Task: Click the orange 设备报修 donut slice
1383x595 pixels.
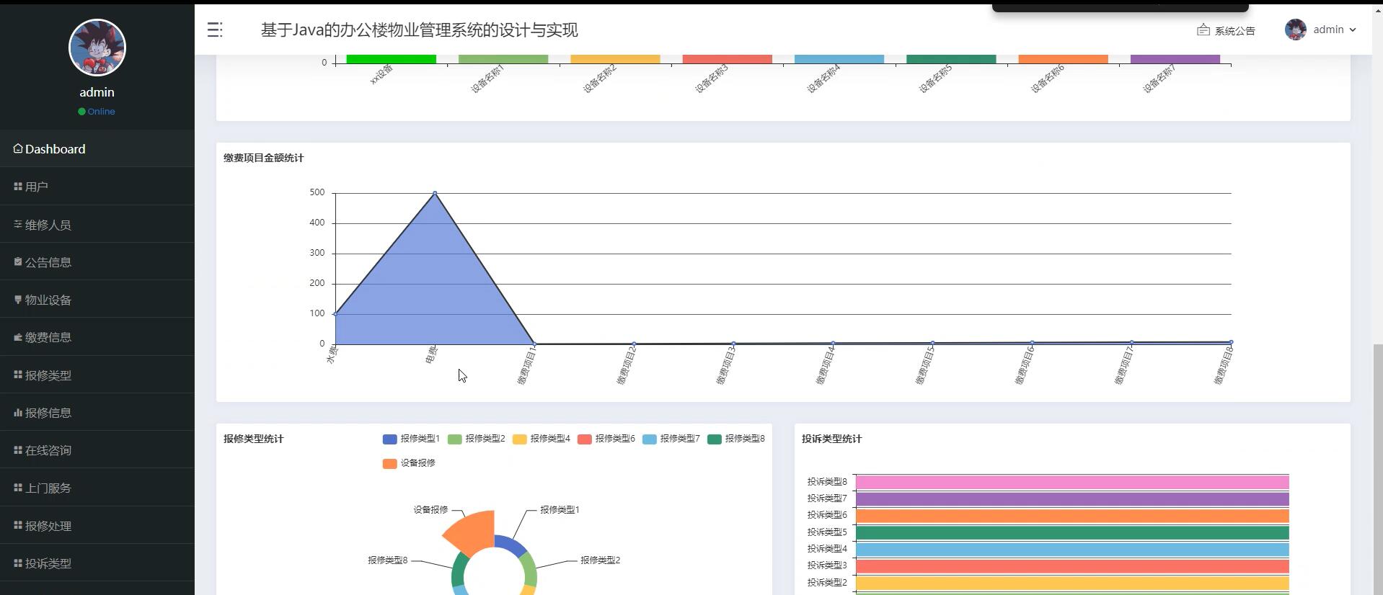Action: [x=472, y=532]
